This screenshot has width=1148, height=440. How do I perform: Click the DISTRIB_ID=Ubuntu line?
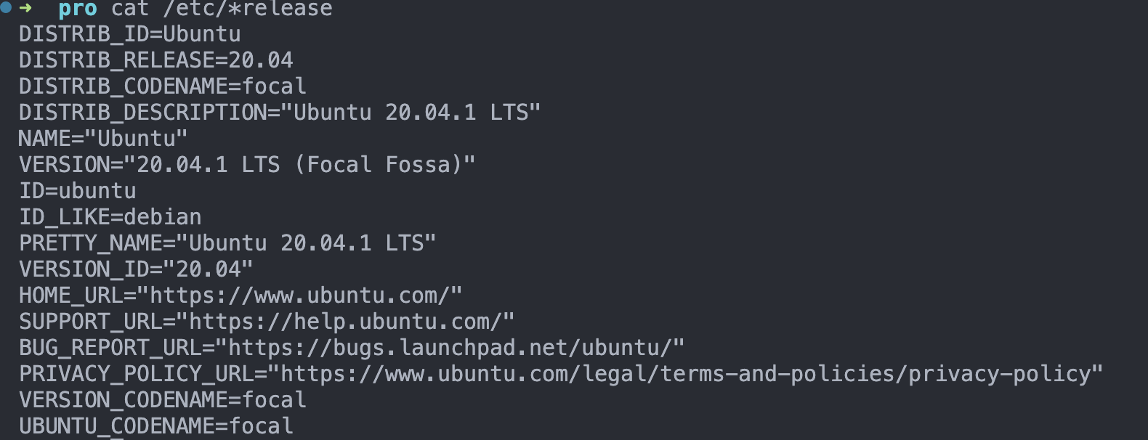coord(130,34)
